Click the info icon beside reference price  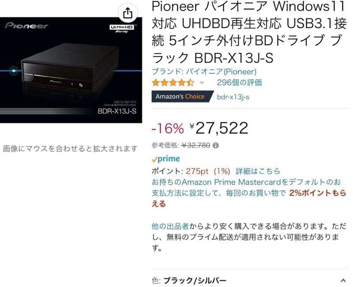[x=215, y=146]
